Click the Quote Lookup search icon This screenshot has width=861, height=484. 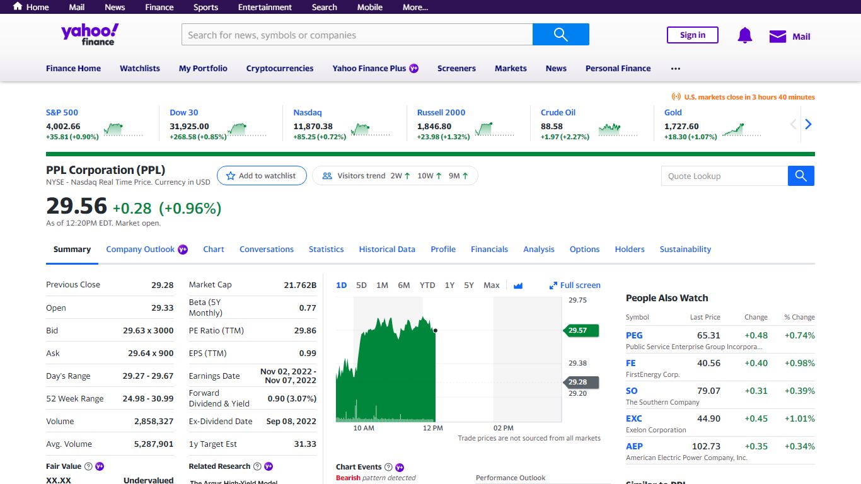coord(801,176)
